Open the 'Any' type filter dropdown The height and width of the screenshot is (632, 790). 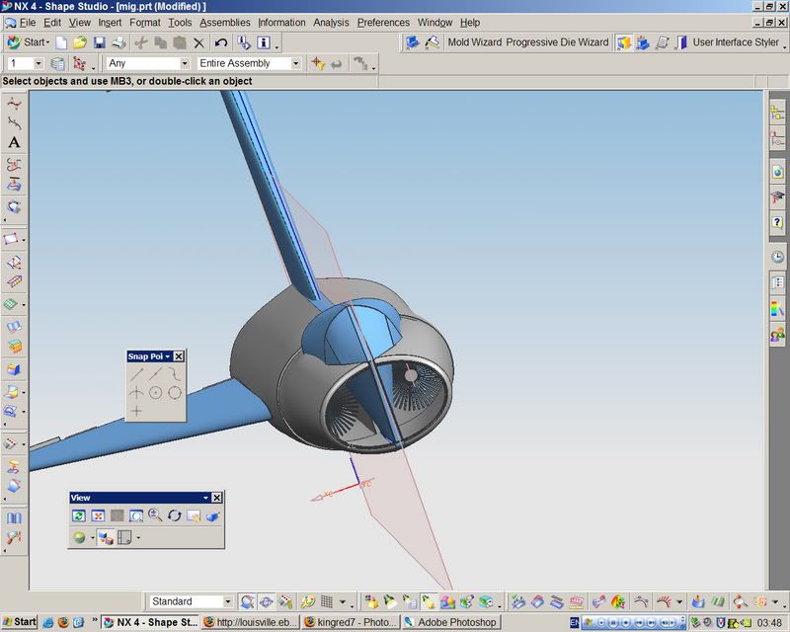pos(183,63)
